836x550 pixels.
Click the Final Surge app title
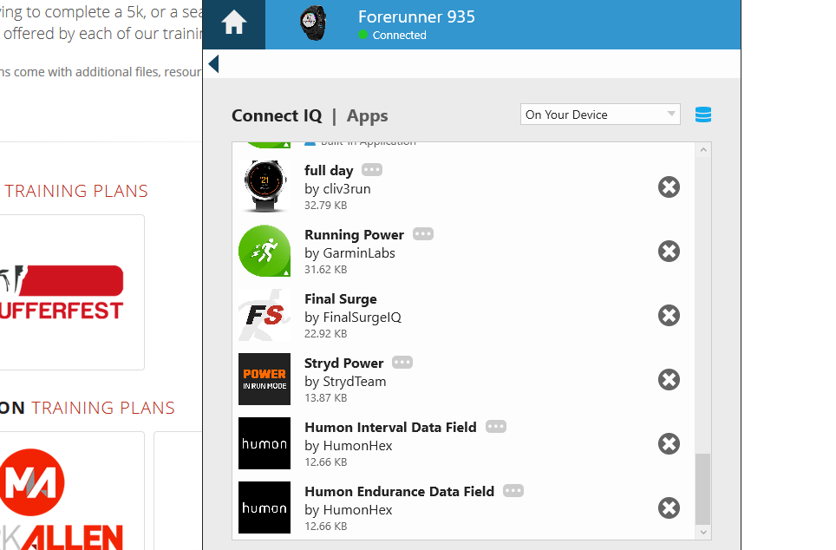point(340,298)
